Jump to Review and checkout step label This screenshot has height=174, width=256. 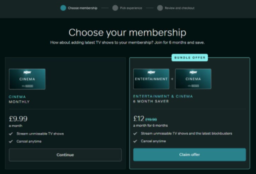coord(180,8)
